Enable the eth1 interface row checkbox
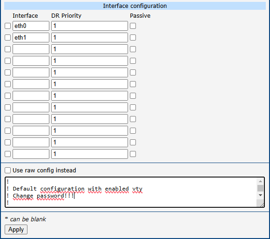This screenshot has width=270, height=239. 7,38
